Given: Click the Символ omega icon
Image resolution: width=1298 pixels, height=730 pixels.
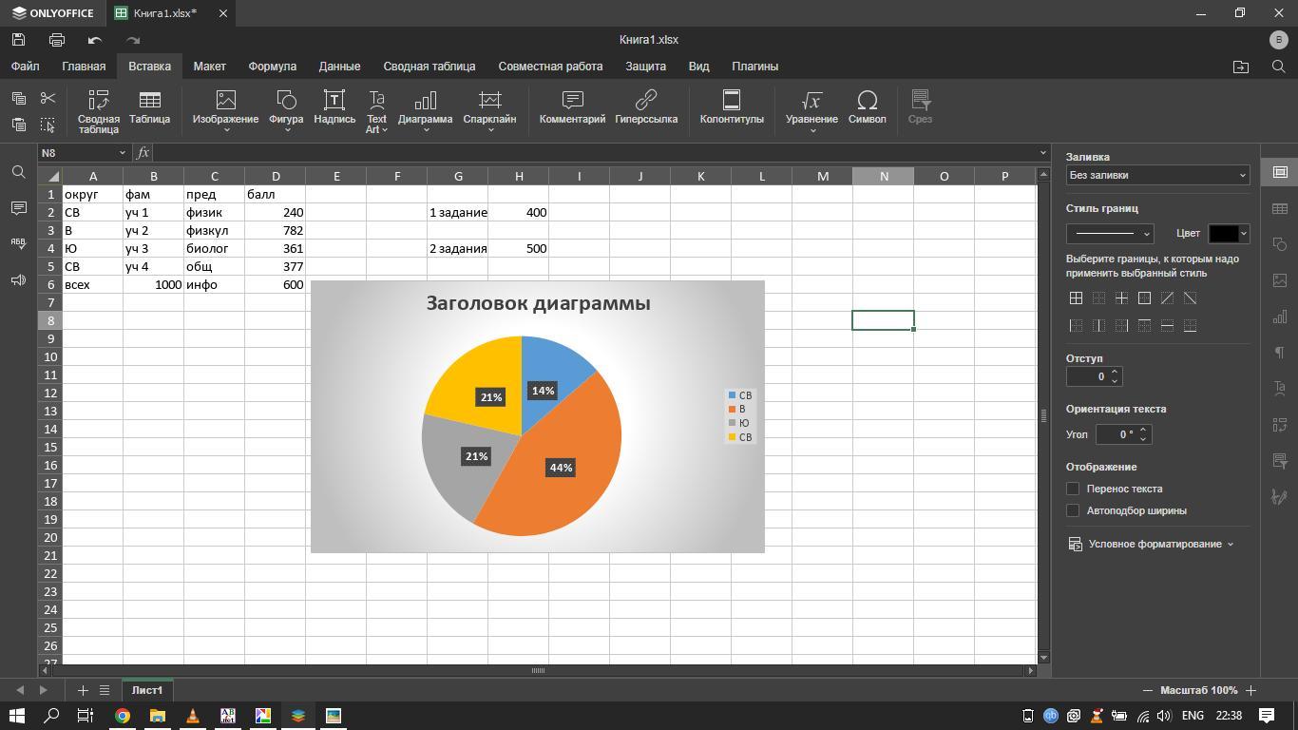Looking at the screenshot, I should (x=867, y=103).
